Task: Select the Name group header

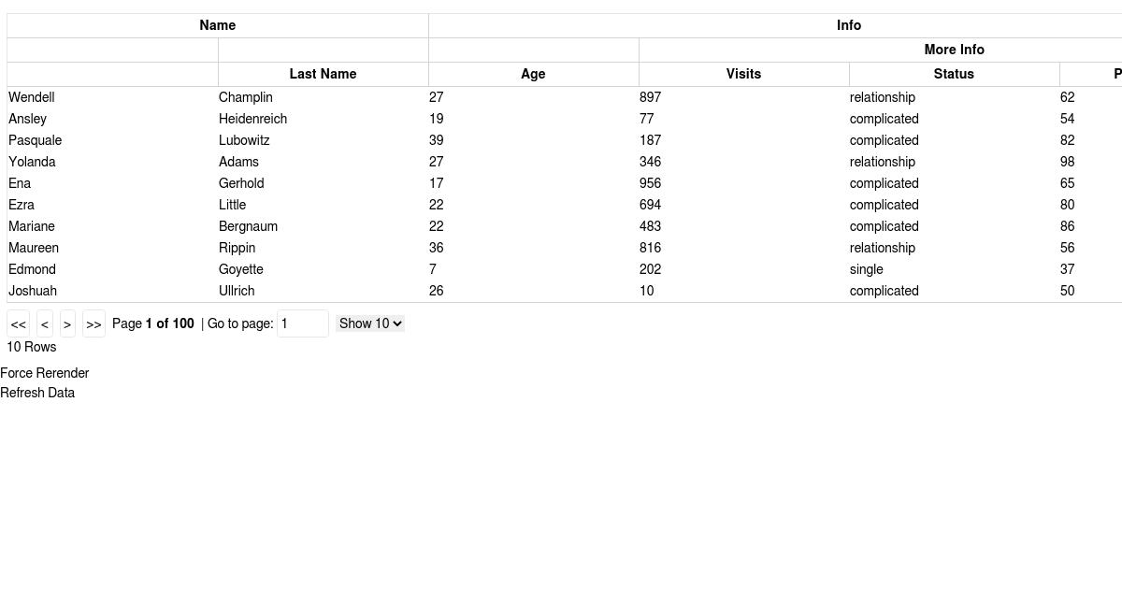Action: point(217,25)
